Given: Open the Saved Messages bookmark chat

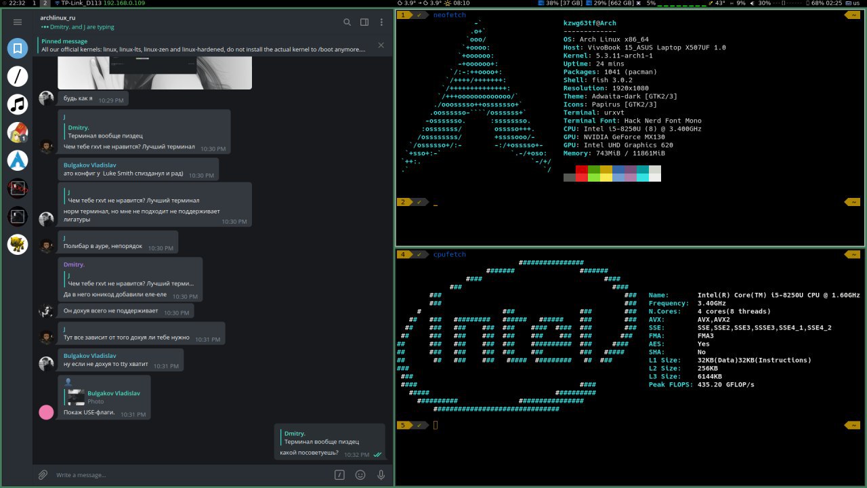Looking at the screenshot, I should point(18,48).
